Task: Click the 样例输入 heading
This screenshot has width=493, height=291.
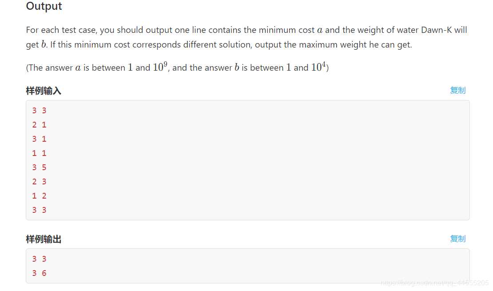Action: (x=44, y=91)
